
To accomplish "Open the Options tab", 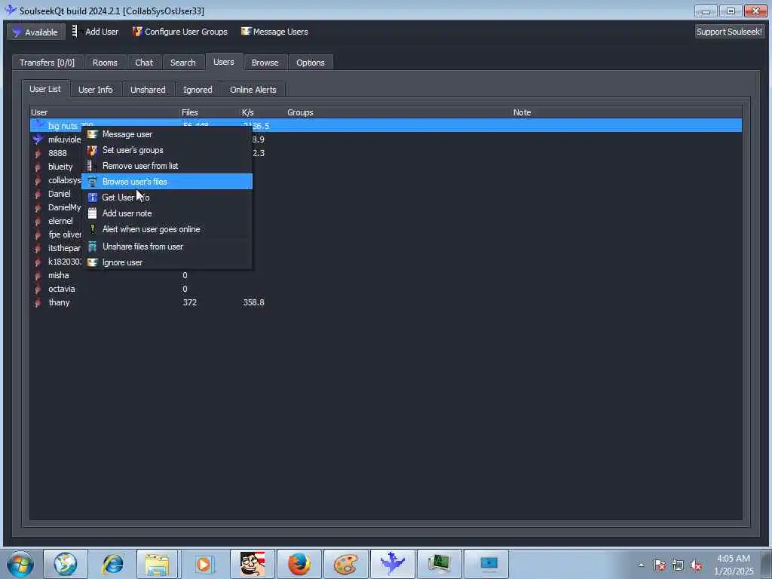I will click(310, 63).
